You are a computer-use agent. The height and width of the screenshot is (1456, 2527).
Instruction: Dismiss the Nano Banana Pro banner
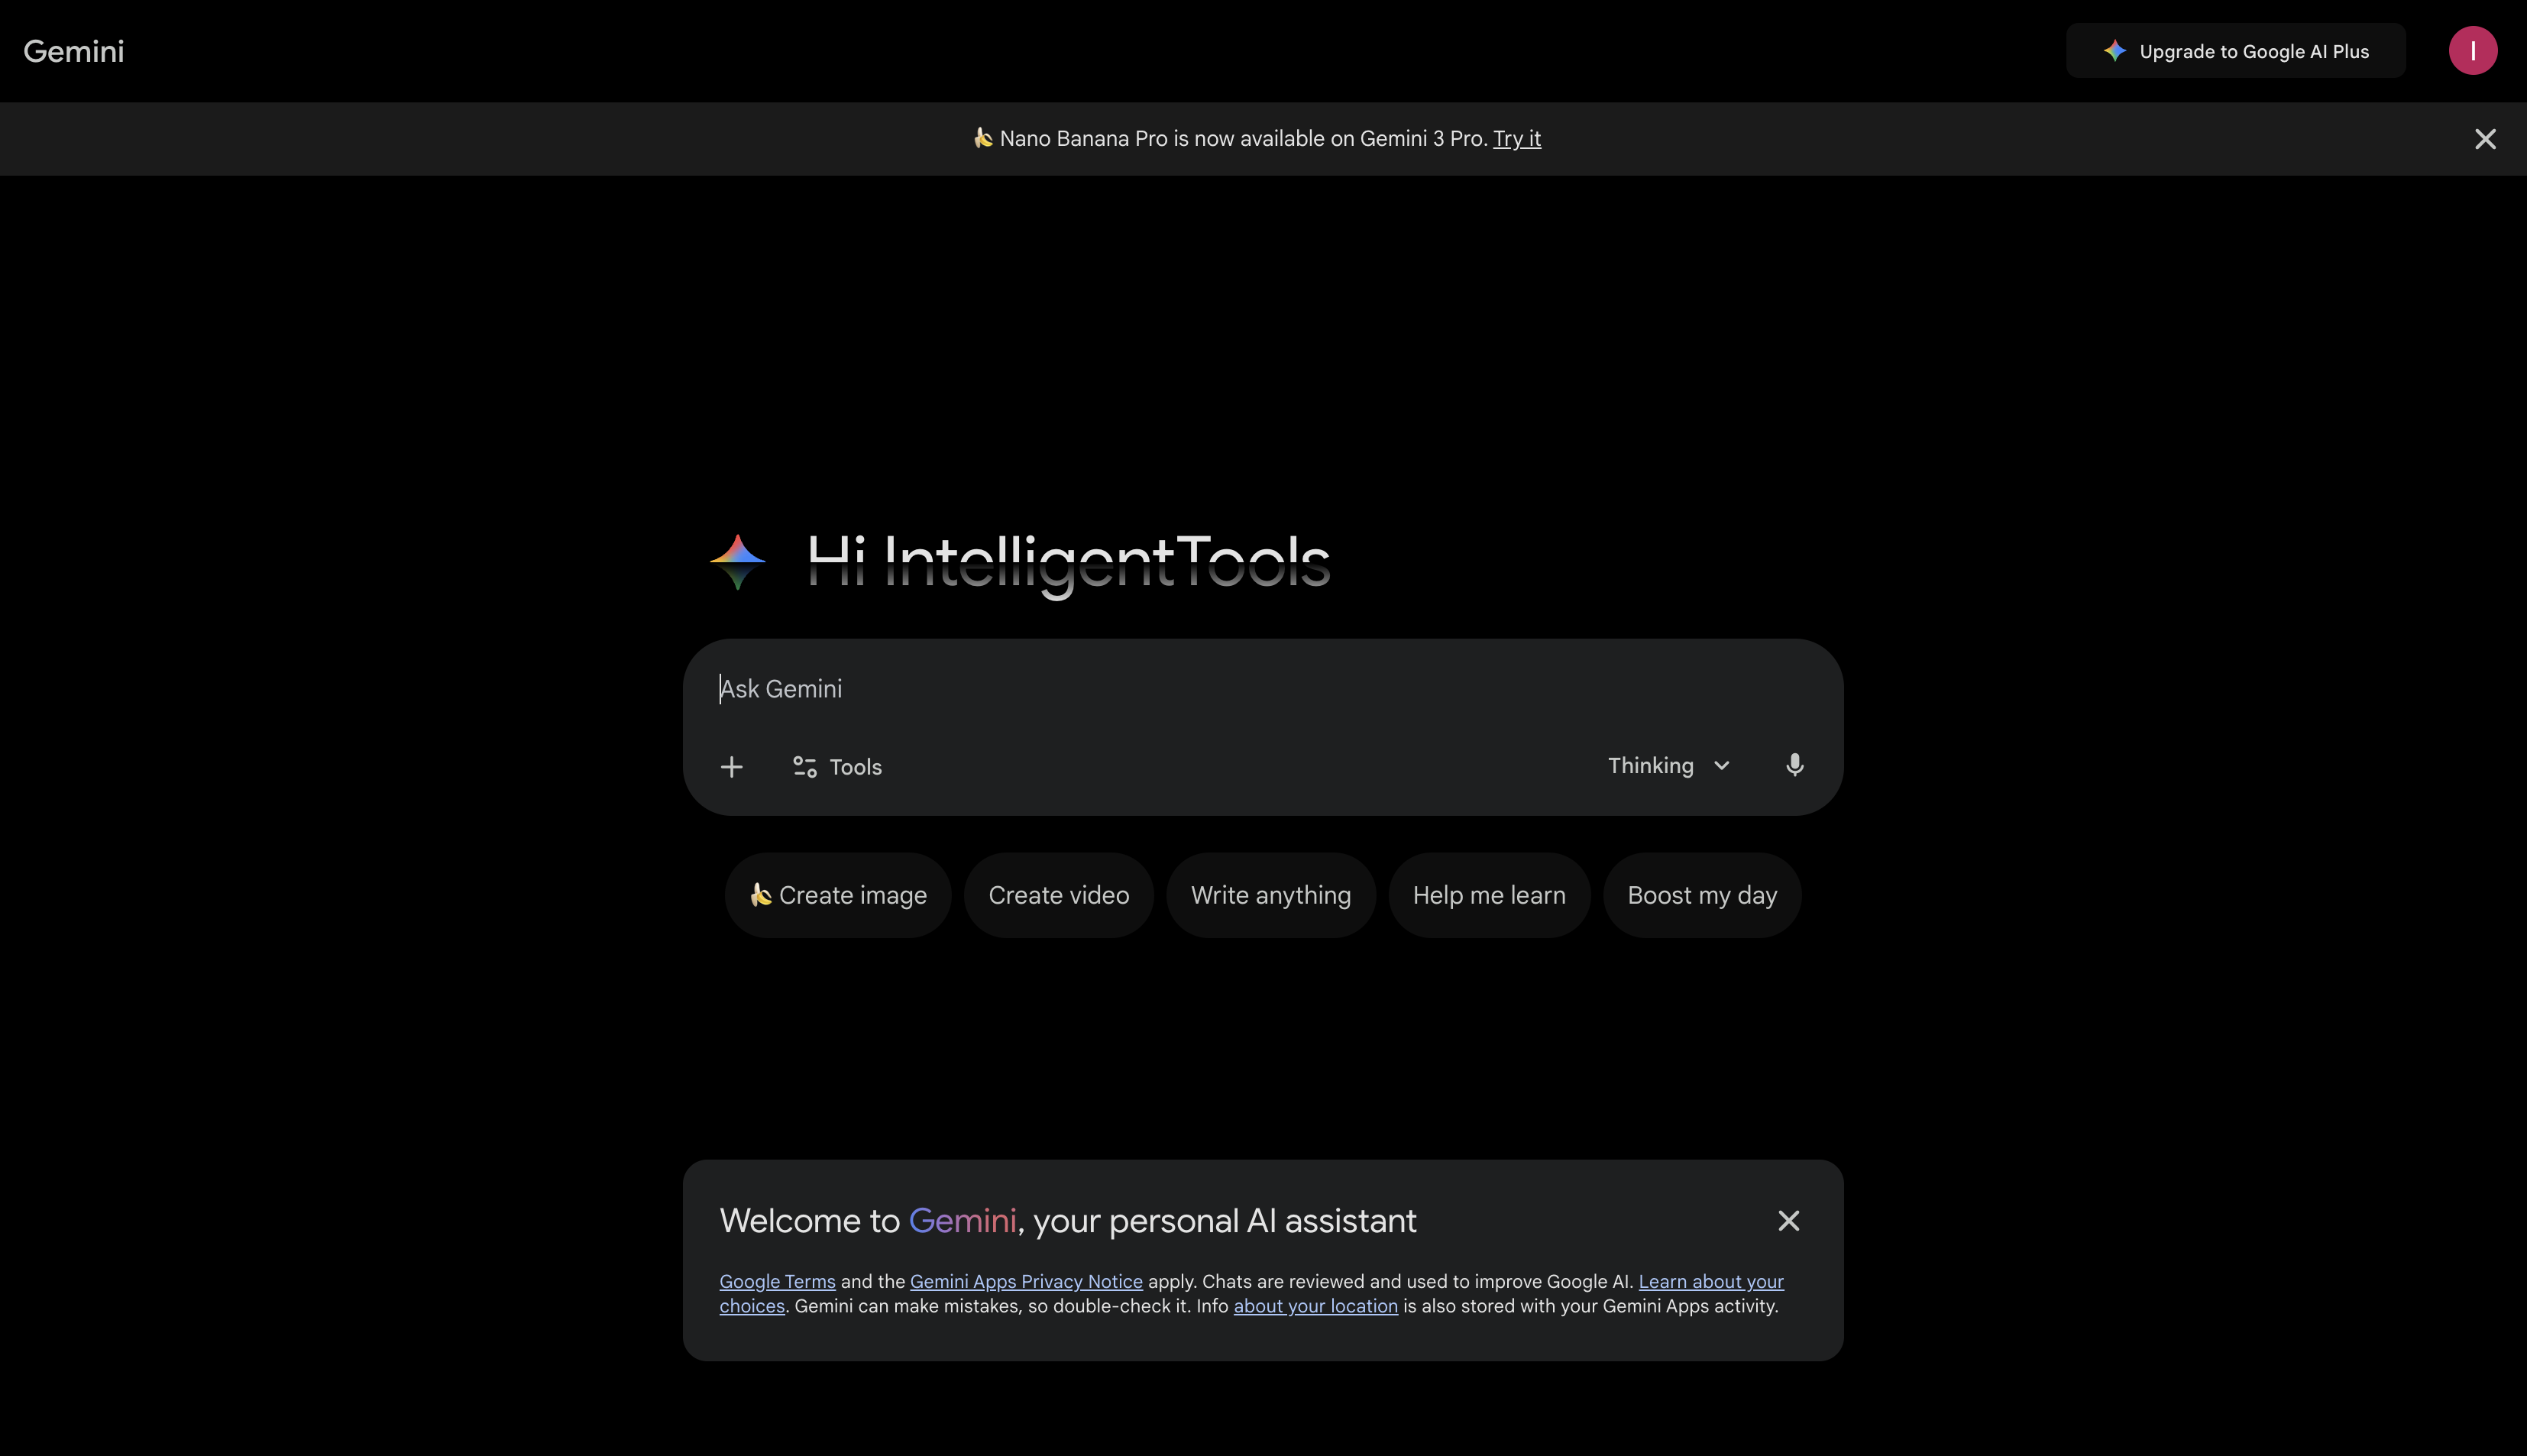tap(2485, 139)
